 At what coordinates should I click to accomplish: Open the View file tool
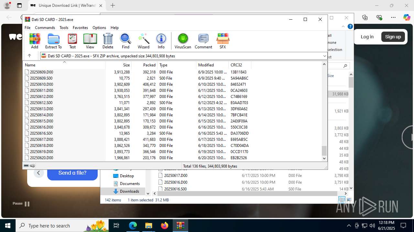point(90,41)
